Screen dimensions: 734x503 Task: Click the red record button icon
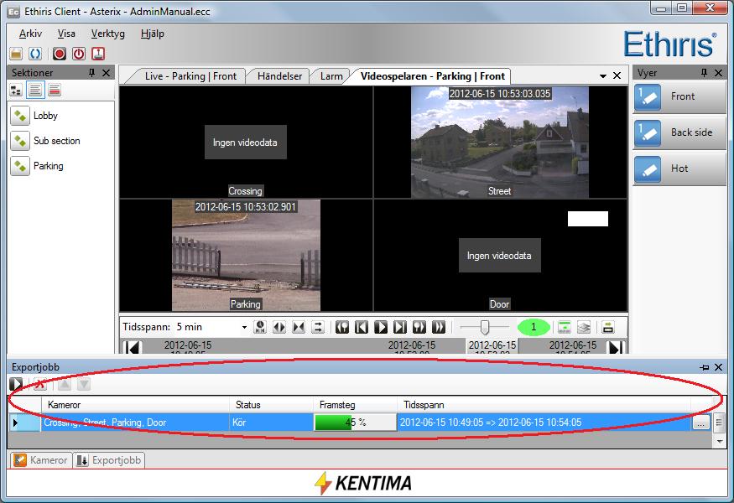click(60, 54)
